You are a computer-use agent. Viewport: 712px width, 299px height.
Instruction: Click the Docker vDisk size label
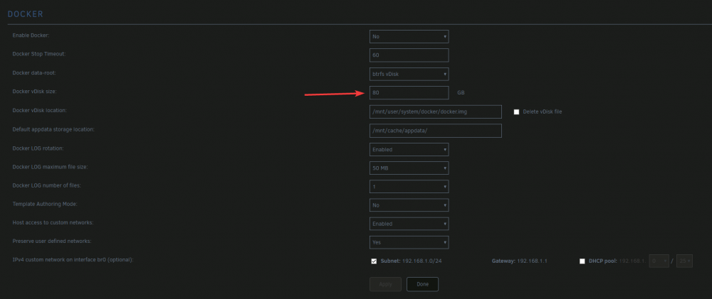(34, 92)
